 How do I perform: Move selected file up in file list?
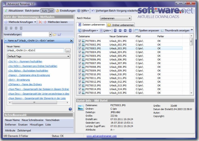click(120, 30)
